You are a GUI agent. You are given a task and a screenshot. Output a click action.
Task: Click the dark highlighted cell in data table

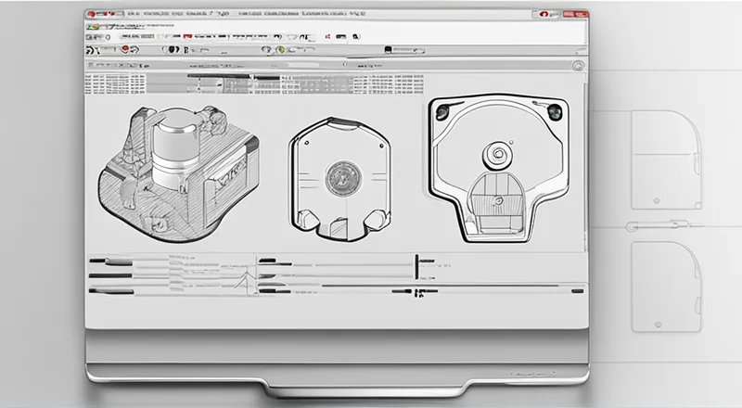266,79
